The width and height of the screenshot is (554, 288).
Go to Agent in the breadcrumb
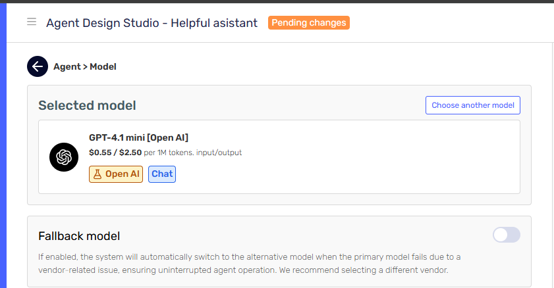click(x=67, y=66)
